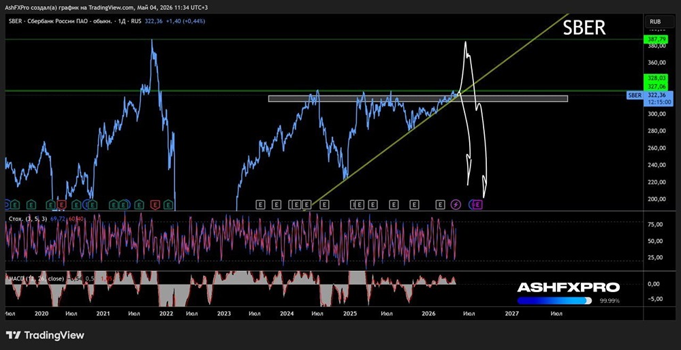Viewport: 681px width, 350px height.
Task: Click the 2024 label on time axis
Action: pos(286,313)
